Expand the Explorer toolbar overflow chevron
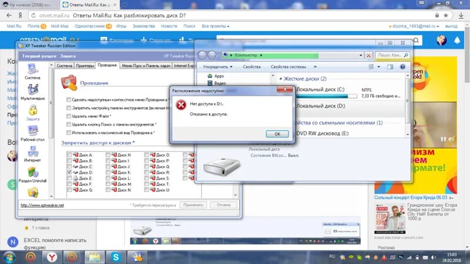This screenshot has height=264, width=470. pyautogui.click(x=315, y=67)
